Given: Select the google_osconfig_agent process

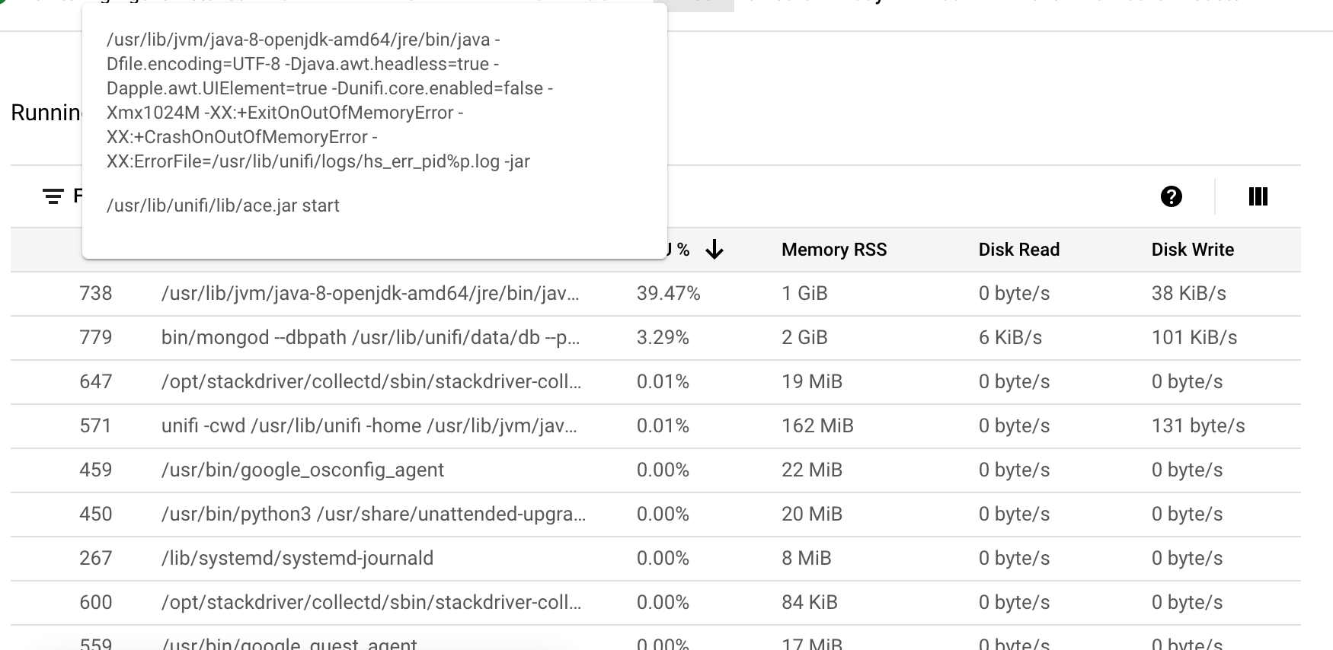Looking at the screenshot, I should pos(302,470).
